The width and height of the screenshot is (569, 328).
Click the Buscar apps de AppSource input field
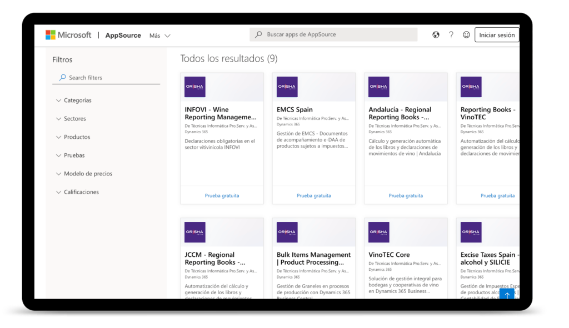(333, 34)
